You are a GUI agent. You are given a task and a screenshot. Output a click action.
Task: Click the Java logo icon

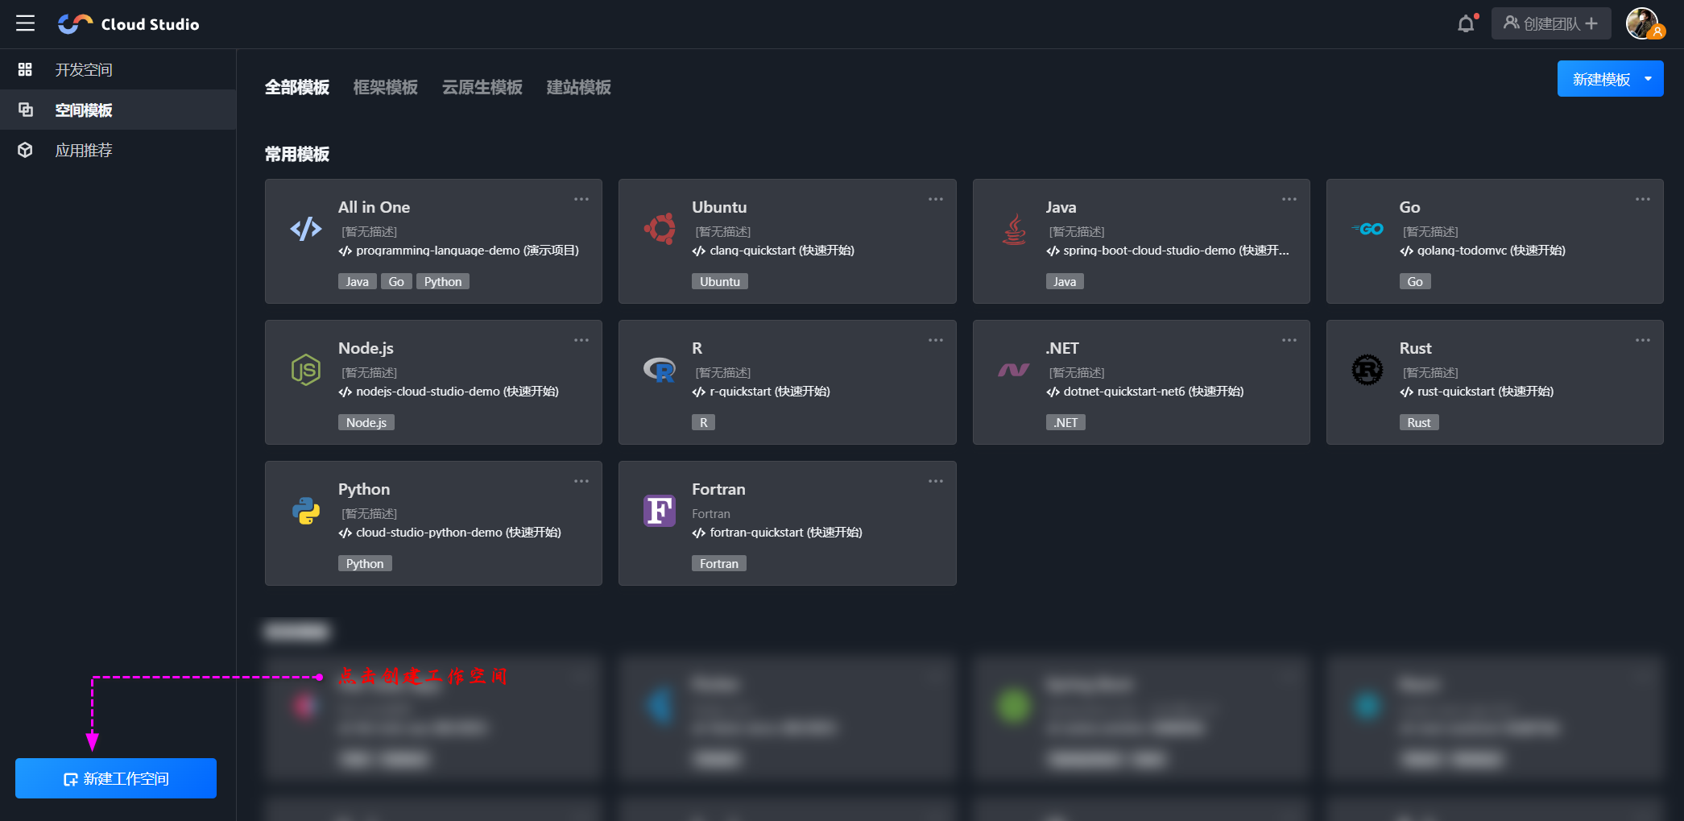[x=1014, y=229]
